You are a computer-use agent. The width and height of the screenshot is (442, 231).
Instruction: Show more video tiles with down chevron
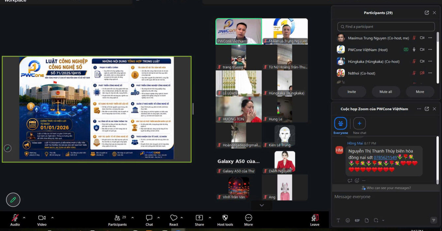(x=262, y=205)
